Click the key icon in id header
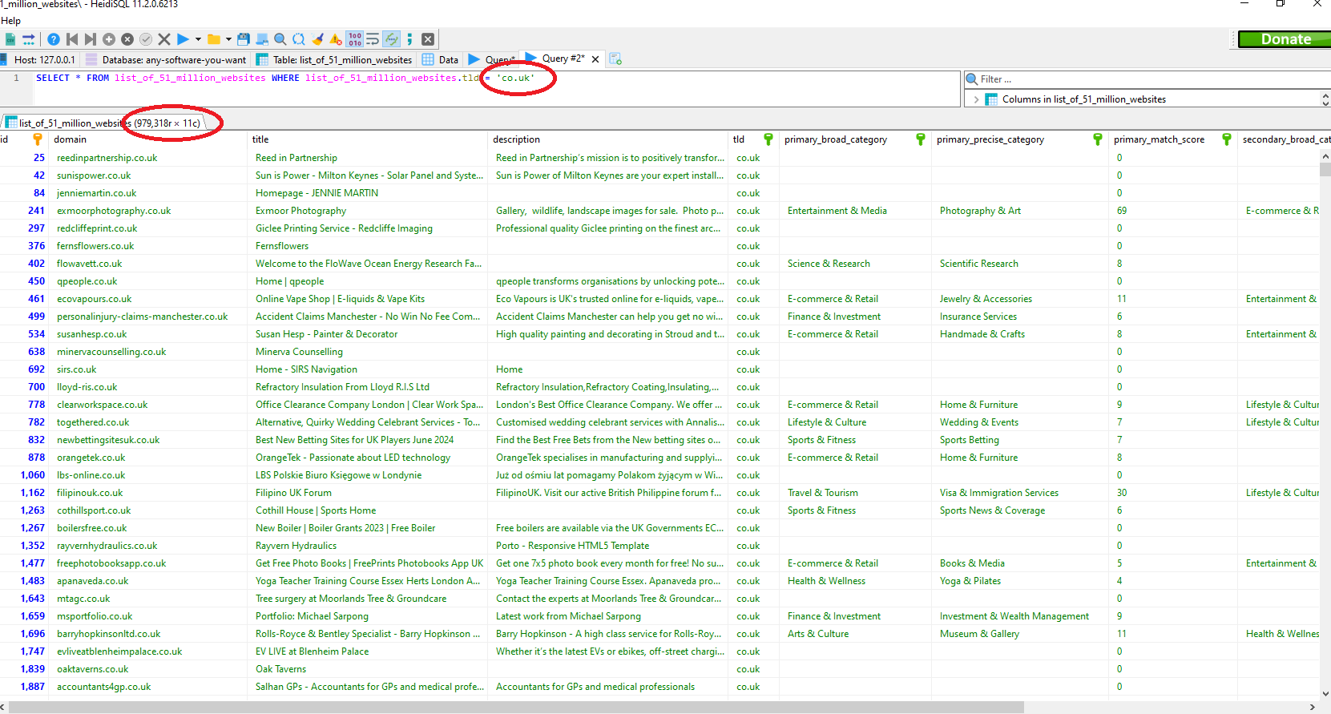This screenshot has width=1331, height=714. pos(38,139)
